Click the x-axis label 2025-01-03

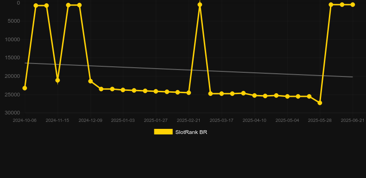[x=123, y=121]
